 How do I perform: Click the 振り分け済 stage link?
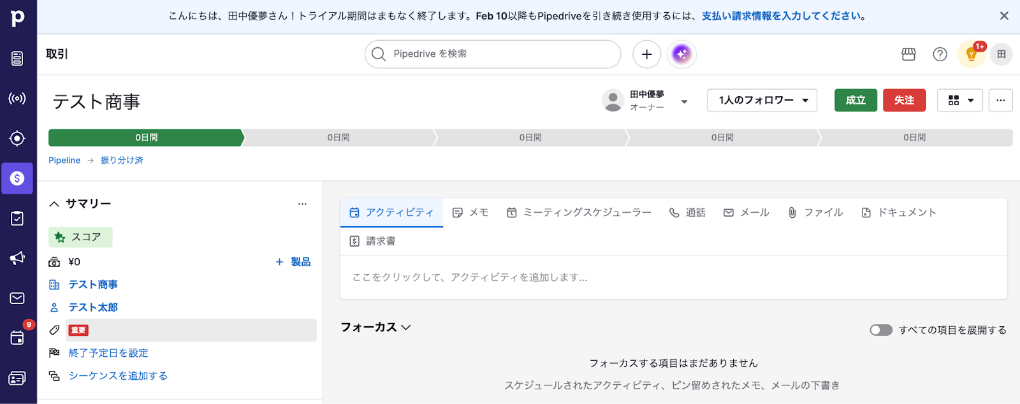coord(122,161)
